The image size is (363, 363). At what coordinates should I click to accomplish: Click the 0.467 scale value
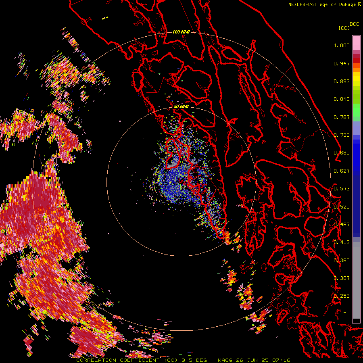point(342,225)
